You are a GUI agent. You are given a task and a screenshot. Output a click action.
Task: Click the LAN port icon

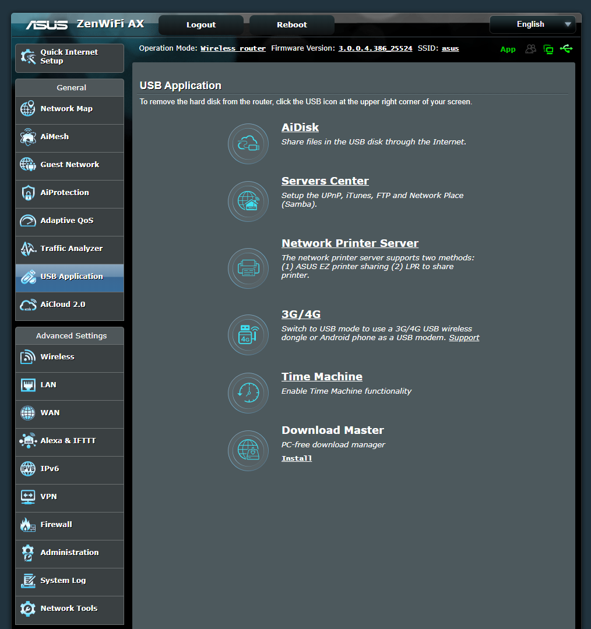(x=28, y=385)
